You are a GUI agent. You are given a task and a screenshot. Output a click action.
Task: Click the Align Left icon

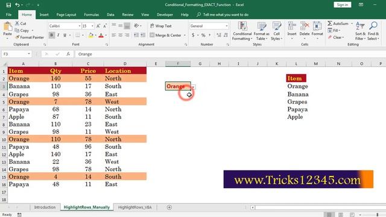pyautogui.click(x=114, y=35)
